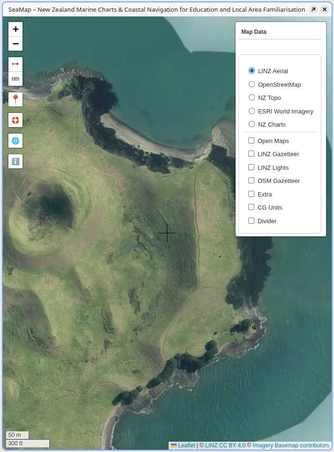
Task: Click the crosshair at map center
Action: (x=167, y=233)
